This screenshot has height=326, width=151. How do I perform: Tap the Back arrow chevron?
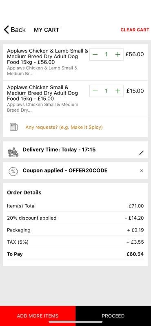pos(7,30)
